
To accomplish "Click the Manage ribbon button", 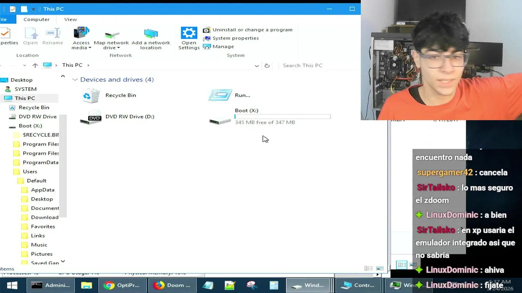I will [219, 46].
